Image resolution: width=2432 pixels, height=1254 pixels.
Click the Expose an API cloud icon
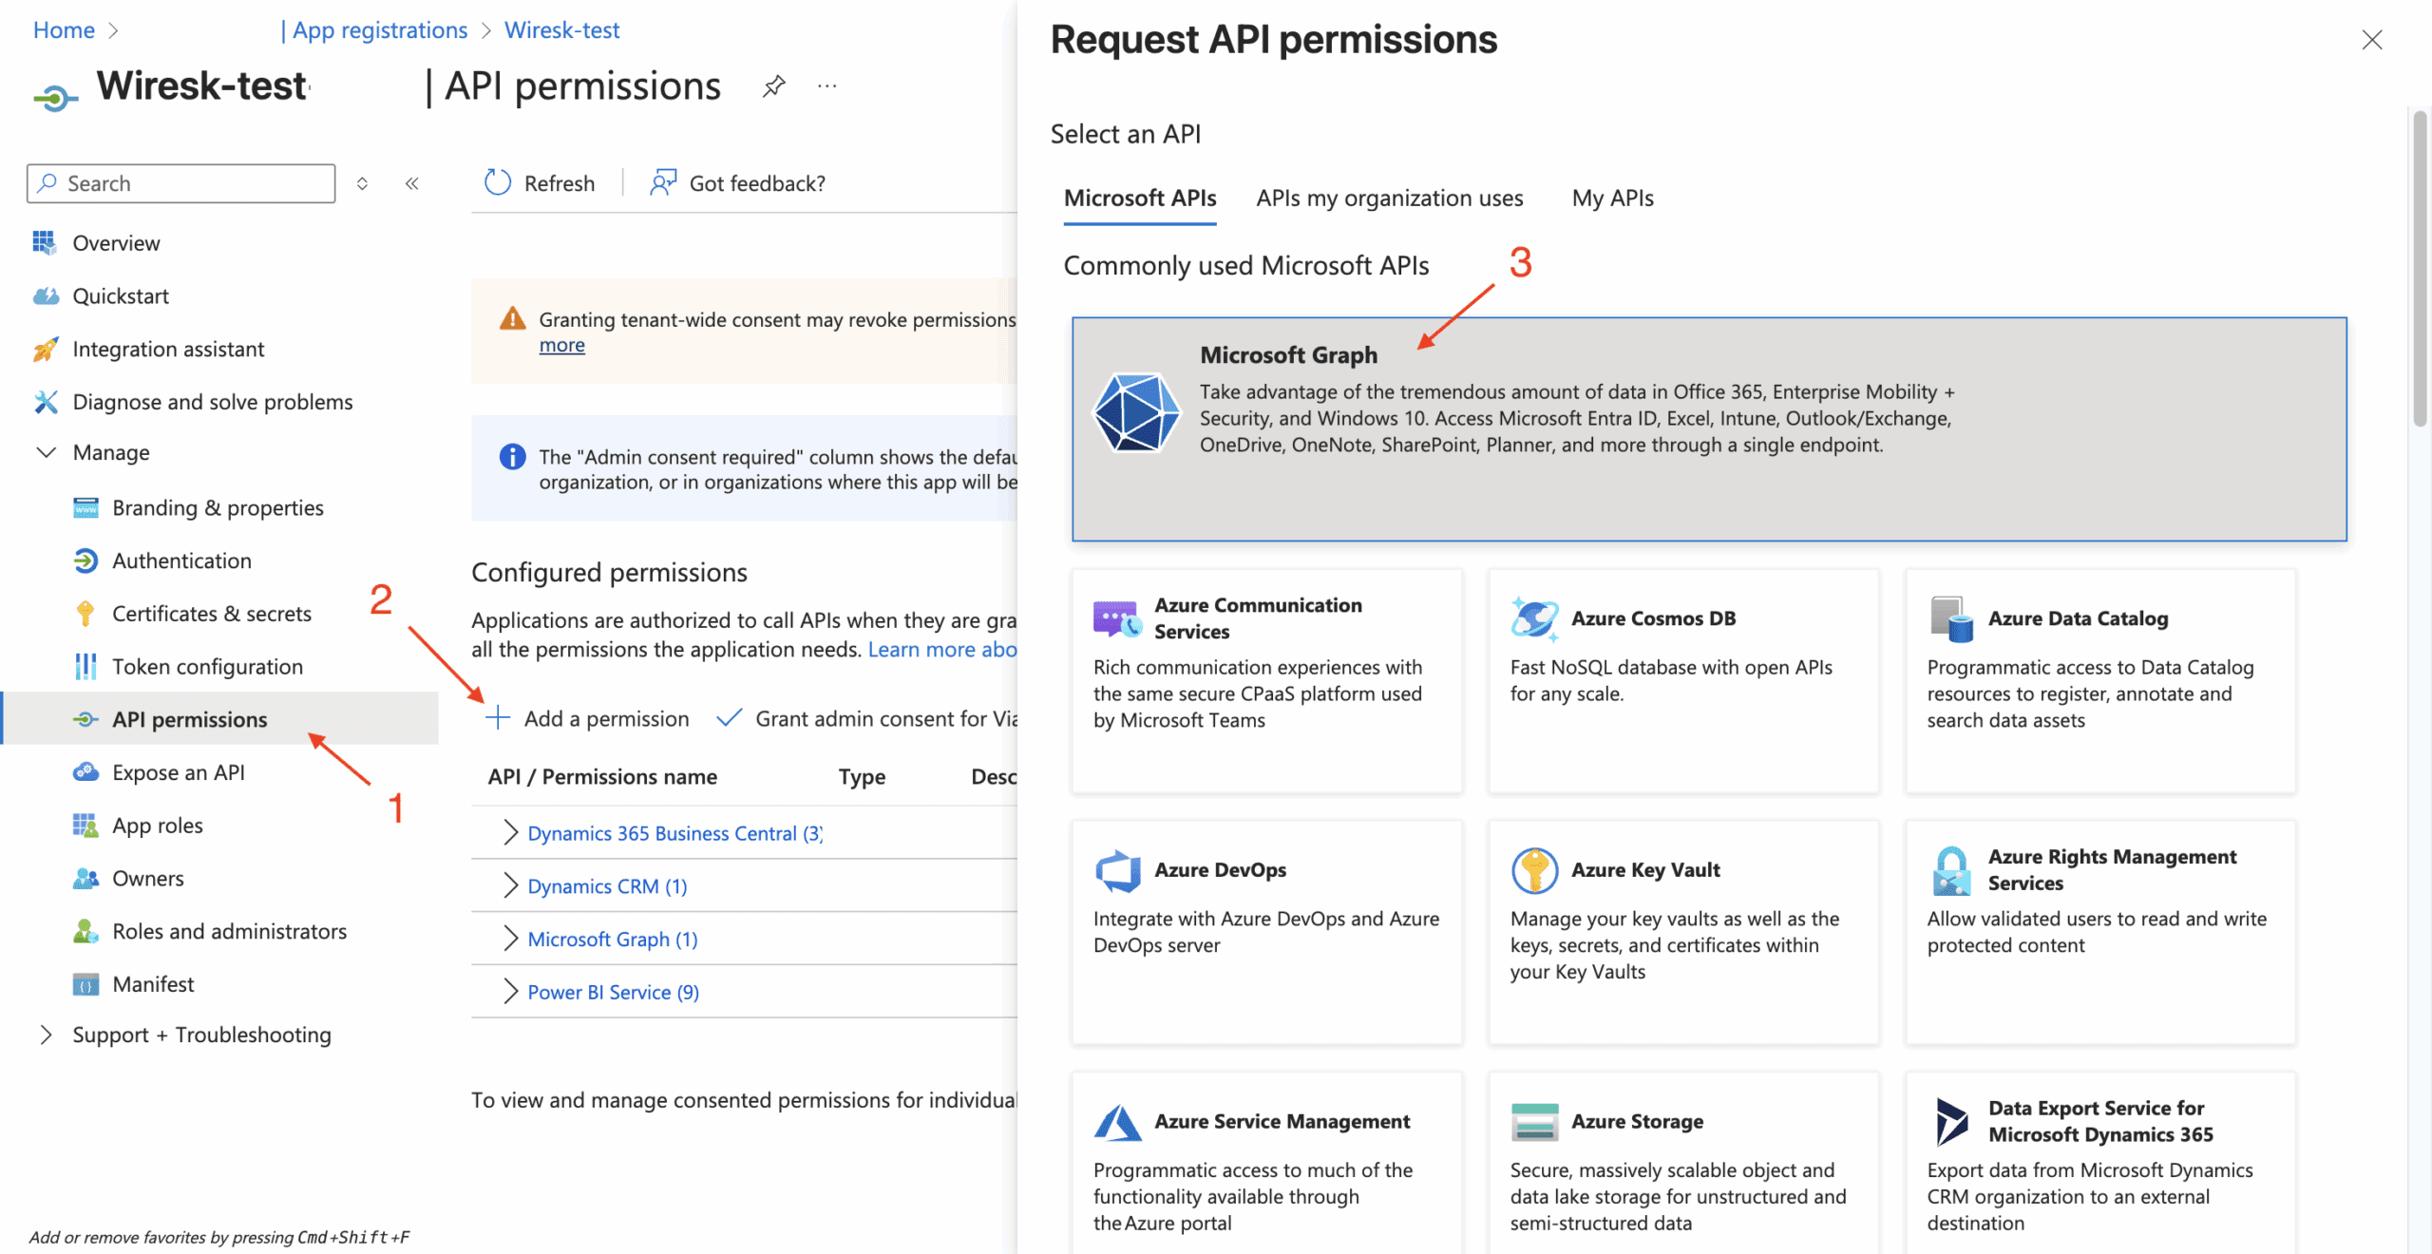[x=85, y=772]
